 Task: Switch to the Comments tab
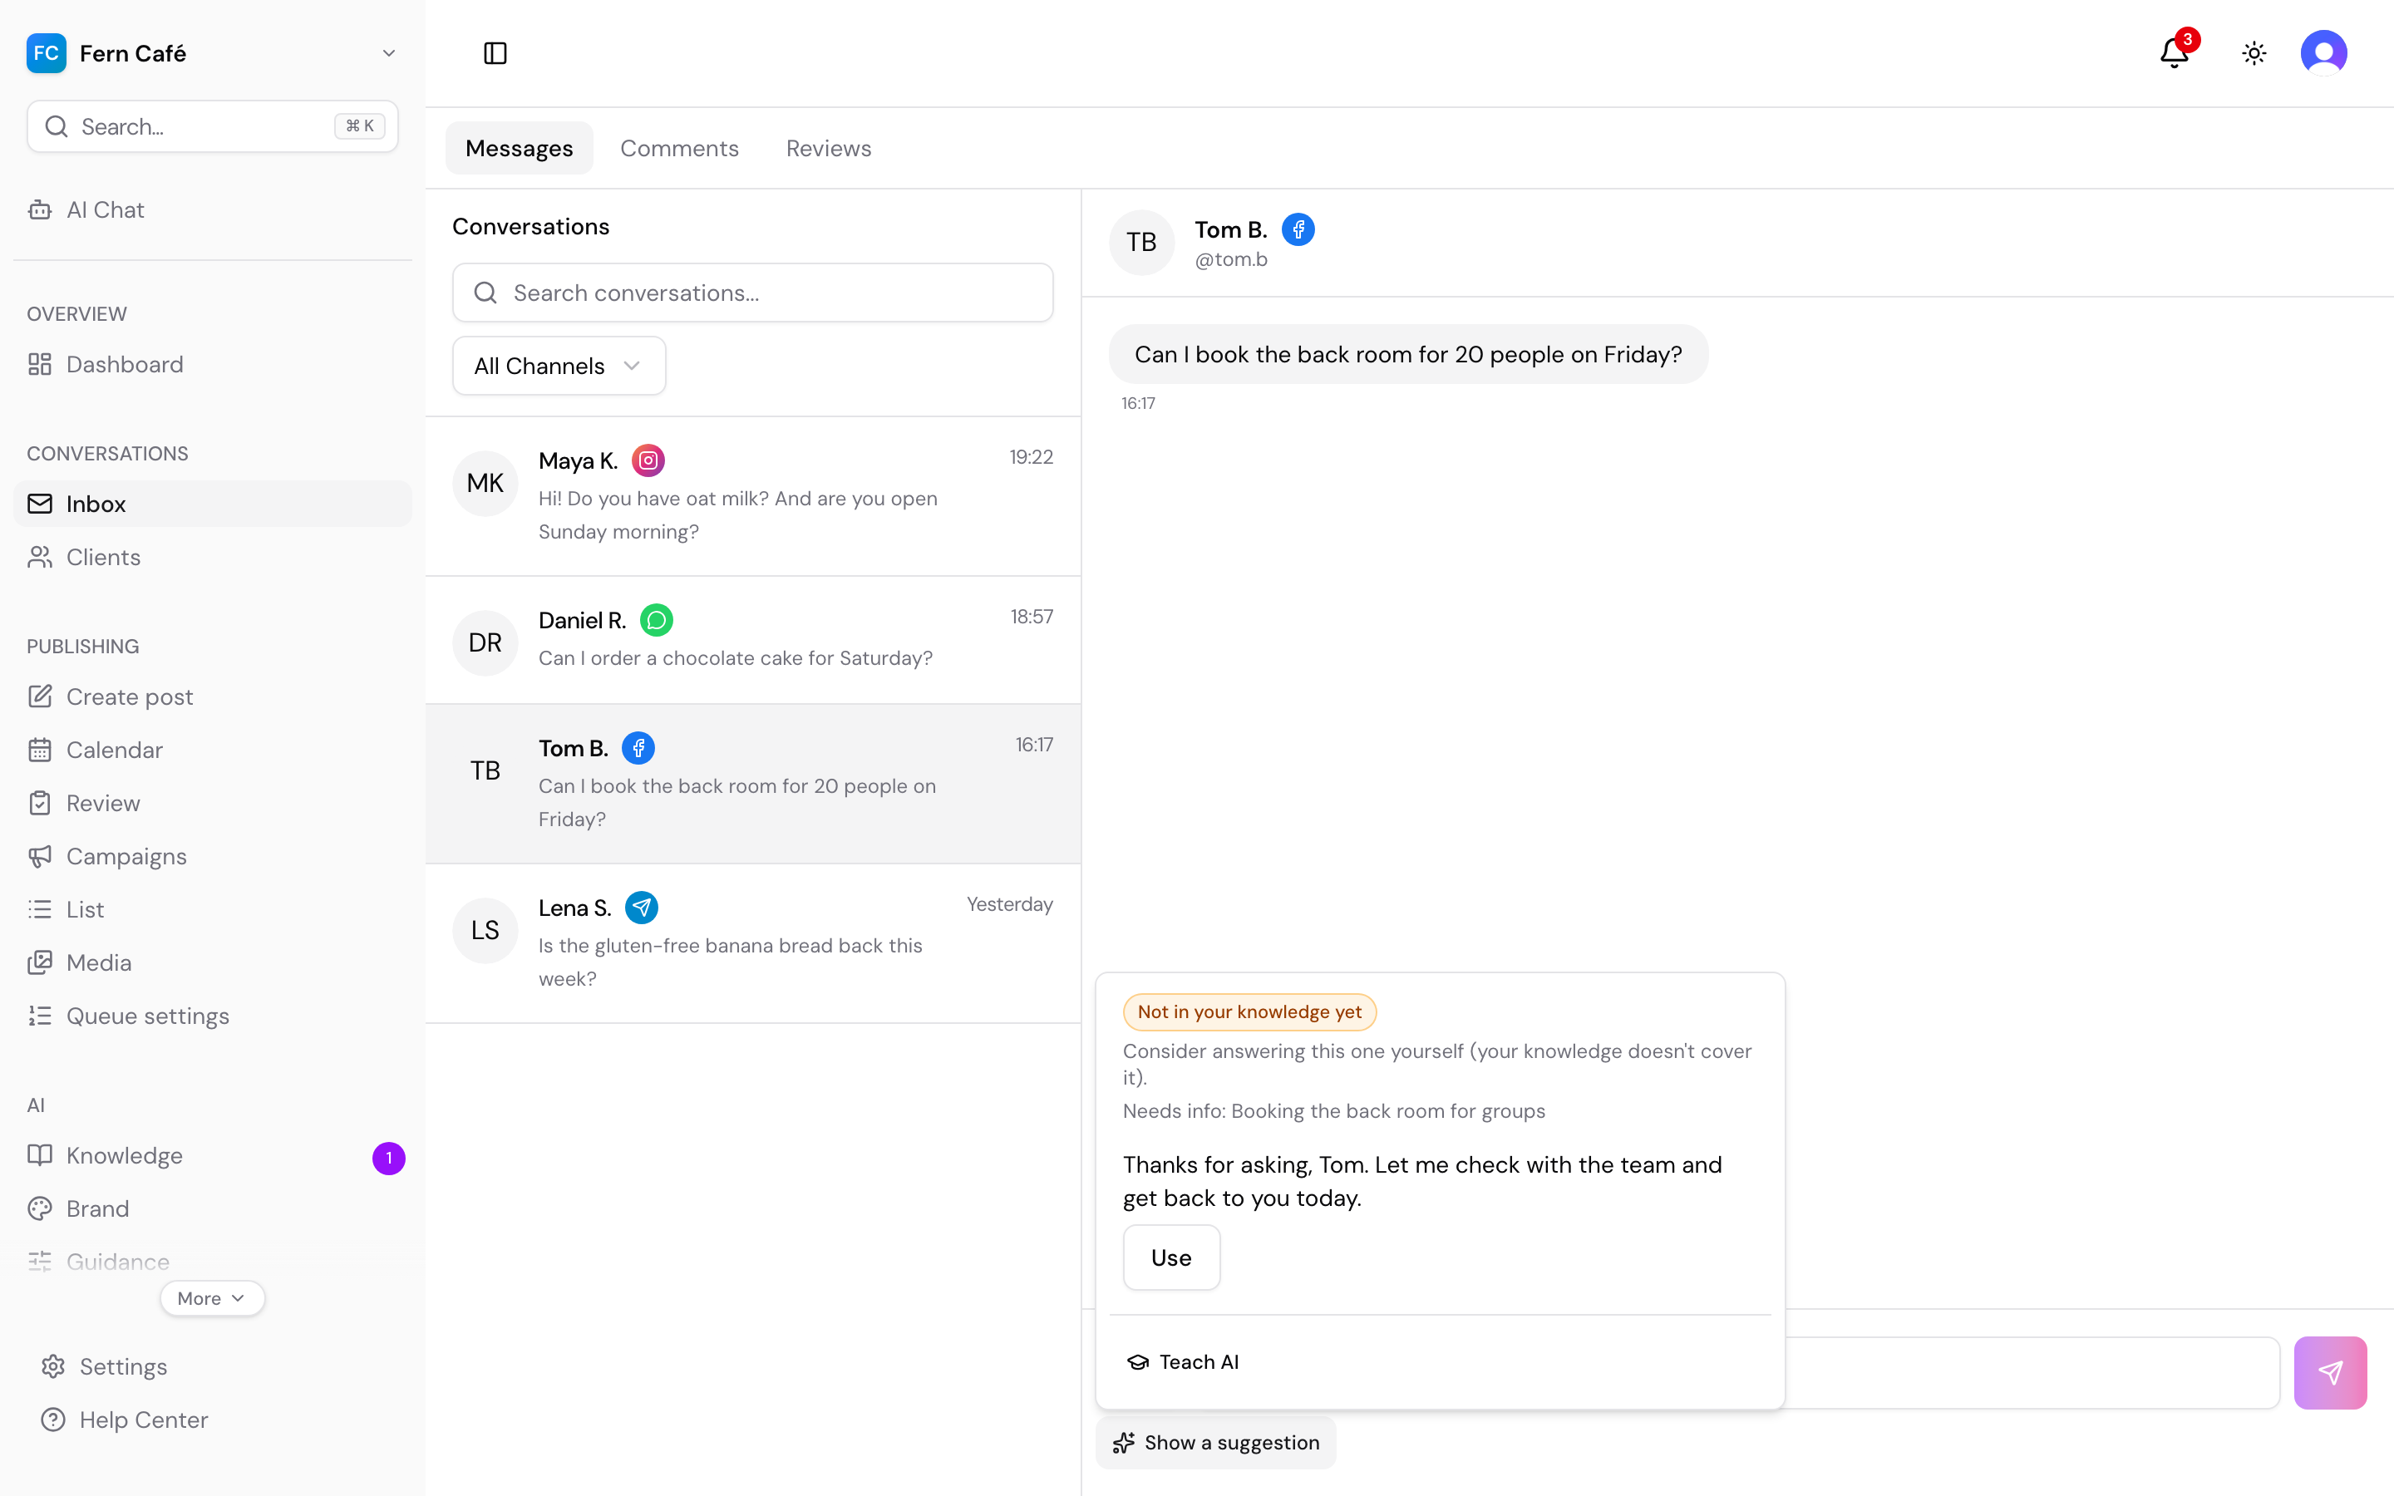point(680,149)
